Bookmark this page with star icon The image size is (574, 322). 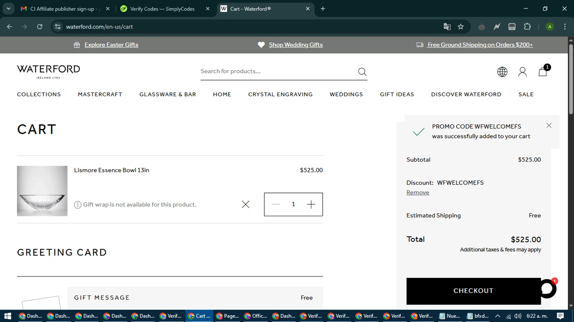461,27
